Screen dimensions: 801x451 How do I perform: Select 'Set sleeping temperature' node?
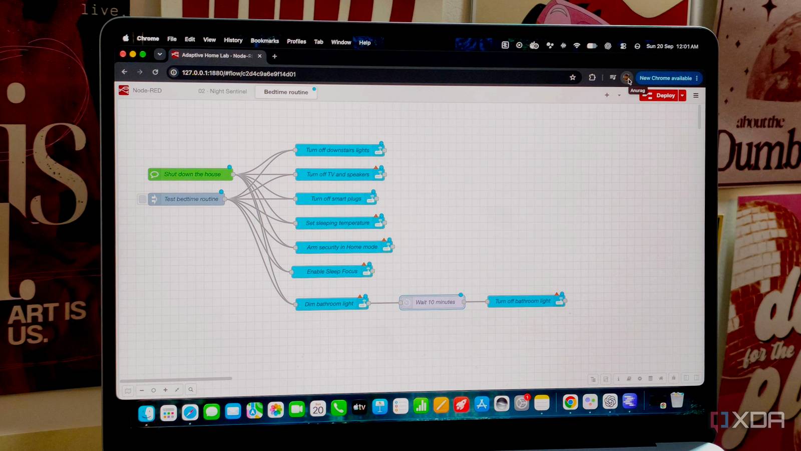click(x=340, y=222)
